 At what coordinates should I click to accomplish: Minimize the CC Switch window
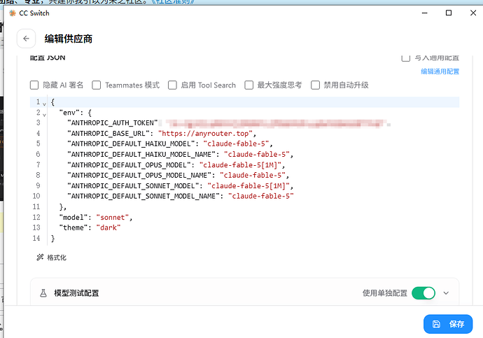(424, 13)
